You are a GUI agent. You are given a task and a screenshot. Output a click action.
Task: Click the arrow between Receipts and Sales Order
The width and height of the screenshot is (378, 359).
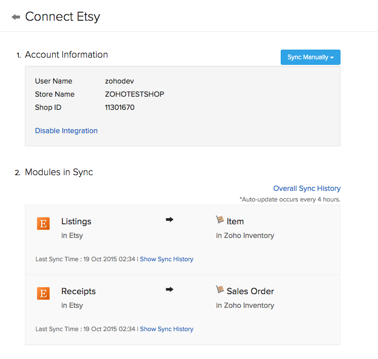(x=170, y=290)
